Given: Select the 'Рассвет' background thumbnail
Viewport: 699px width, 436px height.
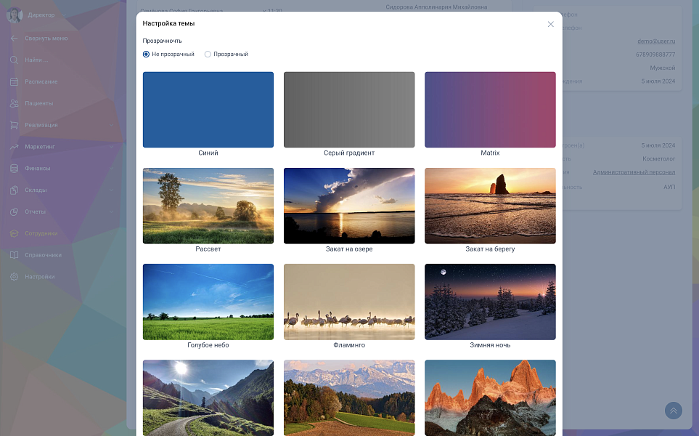Looking at the screenshot, I should pos(208,206).
